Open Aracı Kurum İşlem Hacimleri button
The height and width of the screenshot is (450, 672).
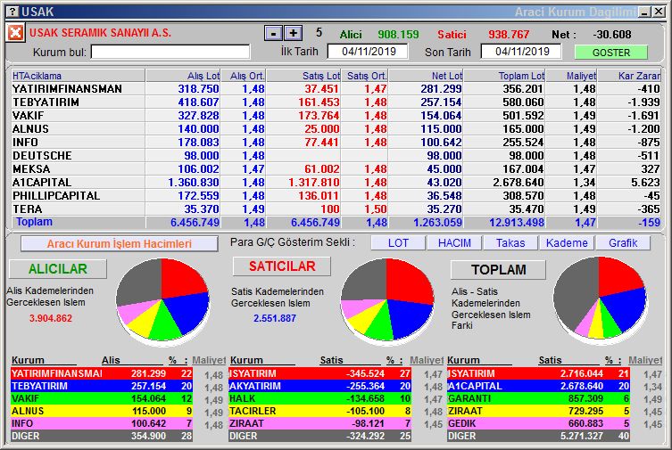(120, 243)
